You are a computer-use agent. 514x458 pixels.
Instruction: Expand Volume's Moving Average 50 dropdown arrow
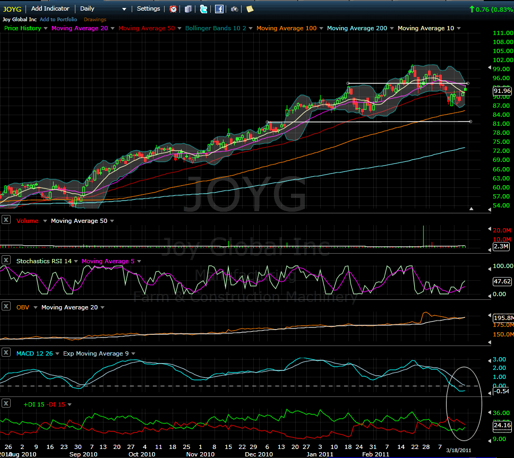[x=112, y=221]
